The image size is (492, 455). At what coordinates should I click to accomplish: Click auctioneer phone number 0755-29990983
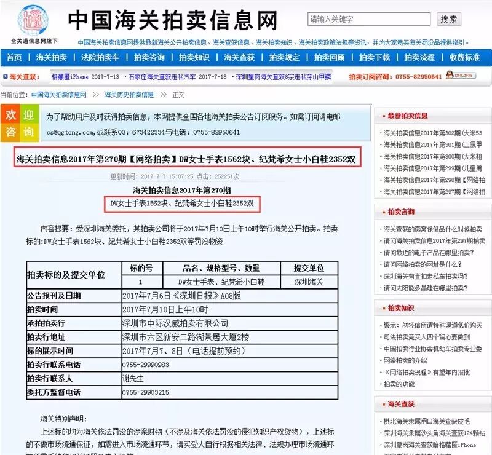click(x=146, y=365)
